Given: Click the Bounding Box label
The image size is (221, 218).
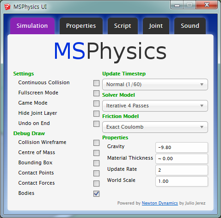Looking at the screenshot, I should pos(36,162).
